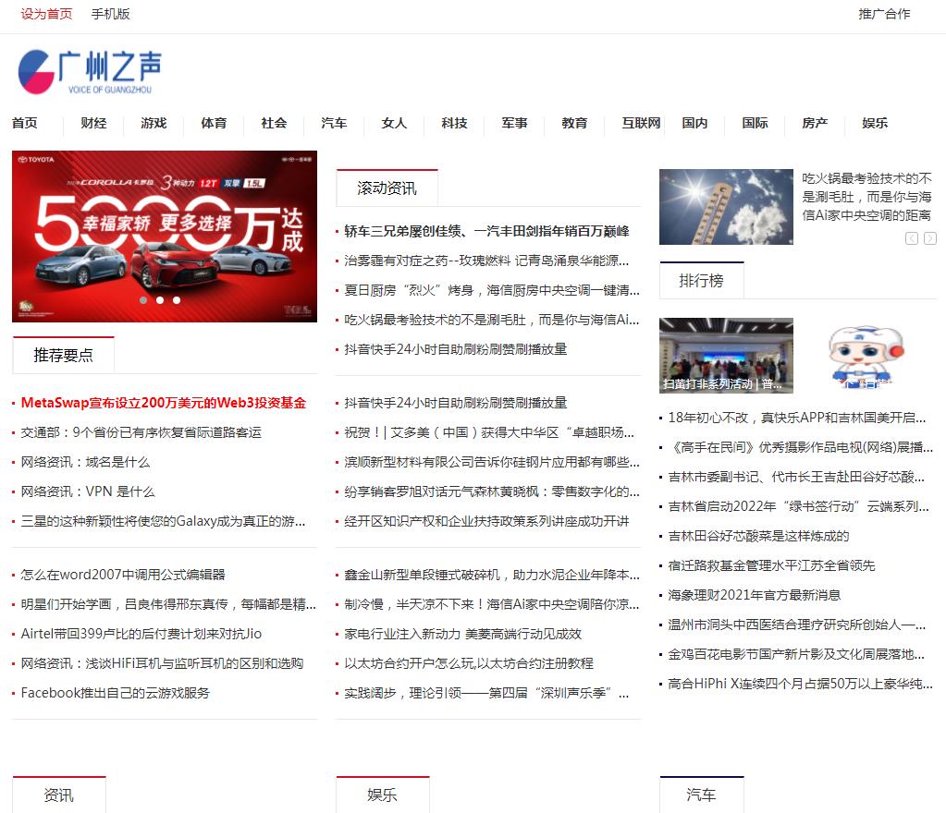
Task: Open Airtel带回399卢比 article
Action: click(x=141, y=634)
